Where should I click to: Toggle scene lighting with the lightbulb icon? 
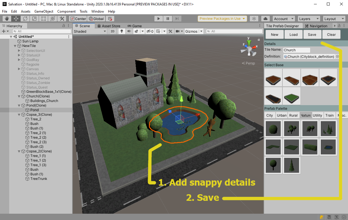pos(122,31)
